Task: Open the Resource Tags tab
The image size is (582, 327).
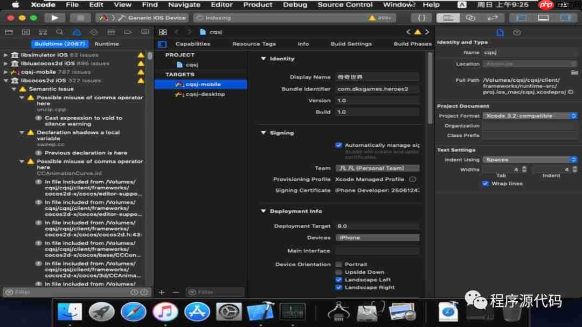Action: 254,44
